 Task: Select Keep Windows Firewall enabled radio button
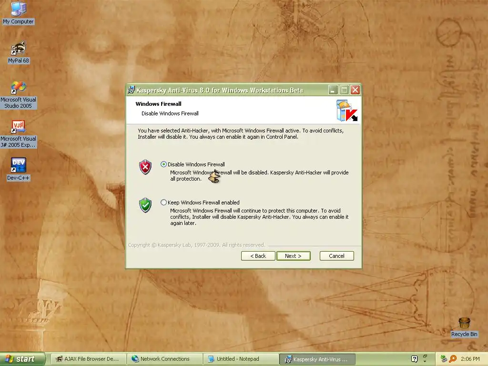tap(164, 202)
